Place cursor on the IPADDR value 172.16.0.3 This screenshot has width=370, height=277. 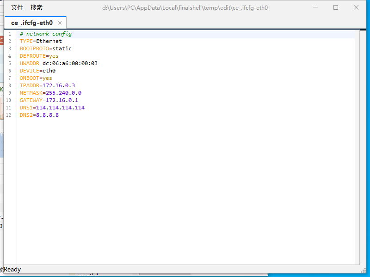tap(58, 85)
